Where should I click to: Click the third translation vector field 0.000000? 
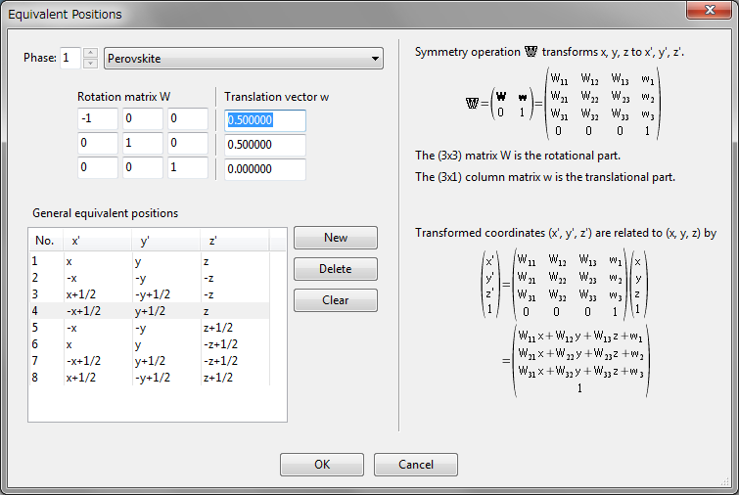coord(264,168)
